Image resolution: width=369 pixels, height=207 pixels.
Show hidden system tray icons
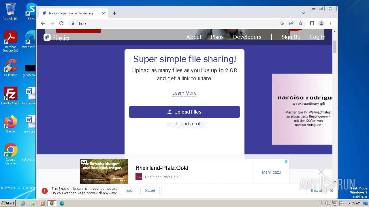[x=322, y=203]
